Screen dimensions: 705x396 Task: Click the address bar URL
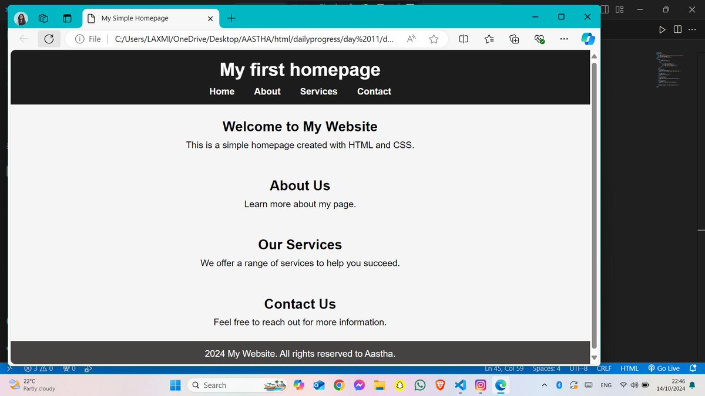pos(254,39)
